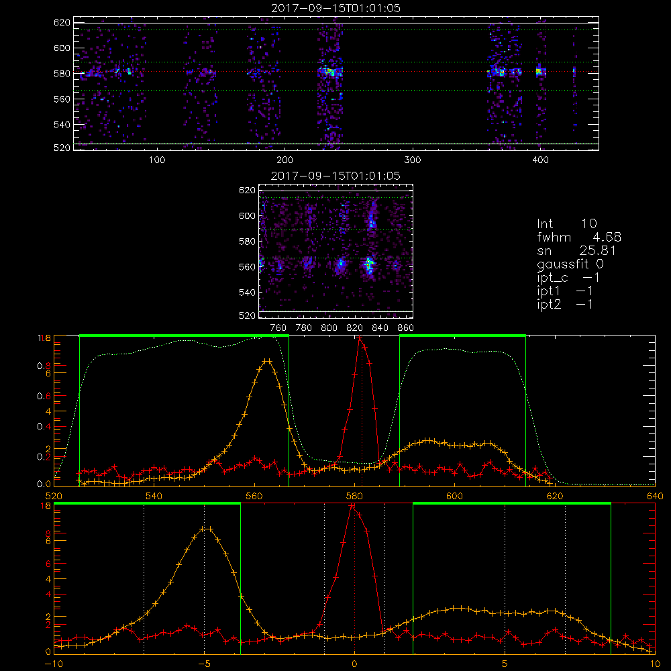
Task: Click the x-axis label 800 under the middle image
Action: tap(329, 328)
